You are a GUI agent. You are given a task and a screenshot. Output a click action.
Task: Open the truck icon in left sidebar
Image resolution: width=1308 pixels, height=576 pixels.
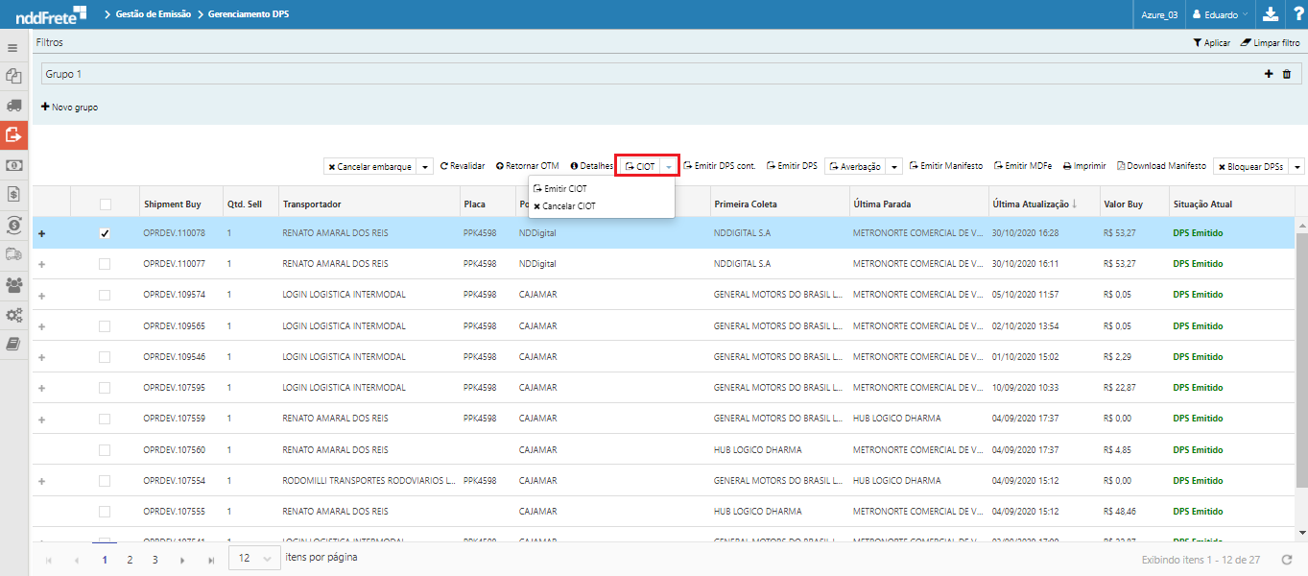(x=13, y=106)
